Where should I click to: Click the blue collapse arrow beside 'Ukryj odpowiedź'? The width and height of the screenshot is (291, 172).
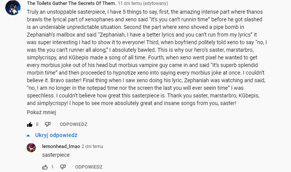28,135
